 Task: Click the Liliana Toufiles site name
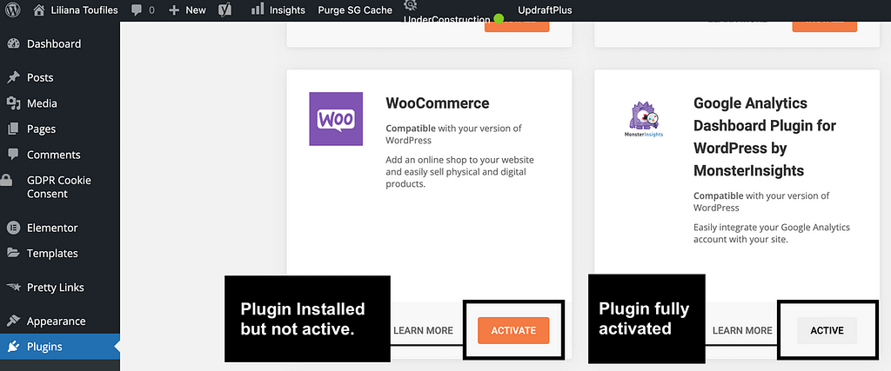coord(85,10)
